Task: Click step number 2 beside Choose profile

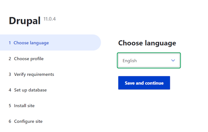Action: (10, 59)
